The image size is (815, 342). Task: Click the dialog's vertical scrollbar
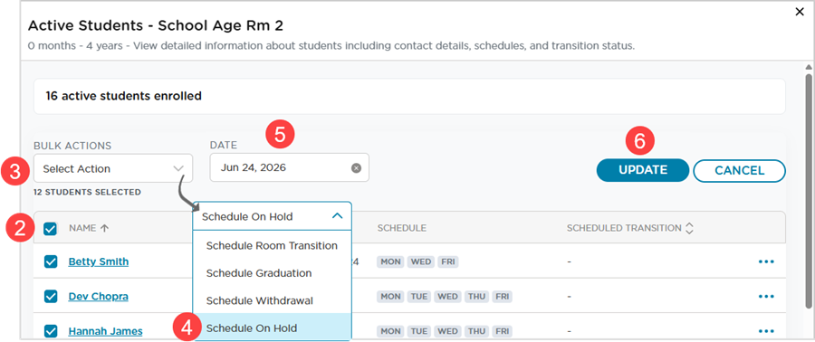[x=808, y=192]
